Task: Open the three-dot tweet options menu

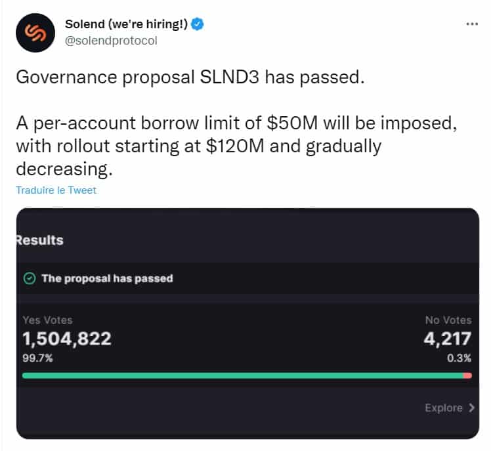Action: pyautogui.click(x=472, y=24)
